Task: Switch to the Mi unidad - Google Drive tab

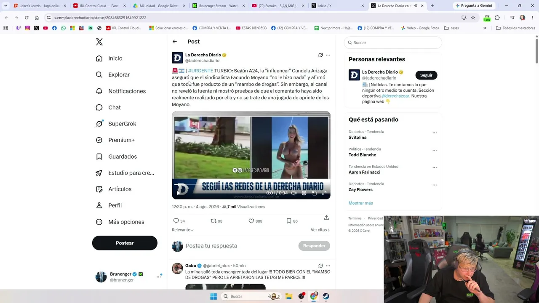Action: pyautogui.click(x=158, y=6)
